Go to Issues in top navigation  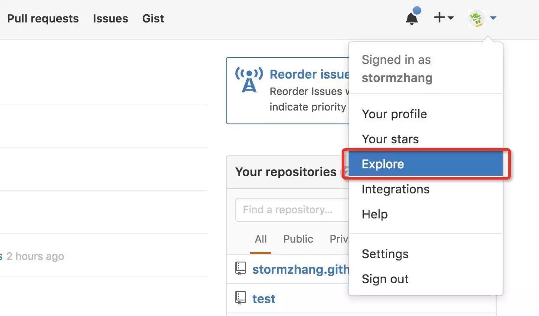coord(110,19)
